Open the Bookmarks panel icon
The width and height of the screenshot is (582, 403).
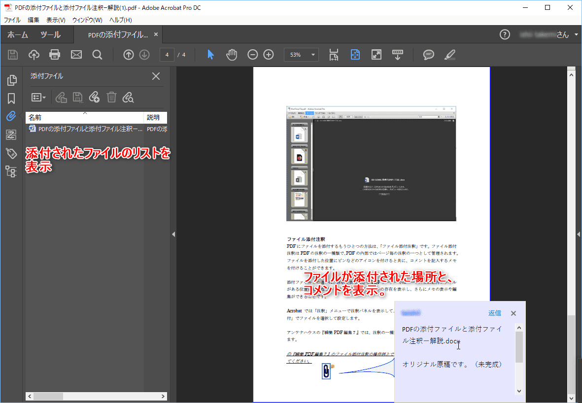point(11,99)
